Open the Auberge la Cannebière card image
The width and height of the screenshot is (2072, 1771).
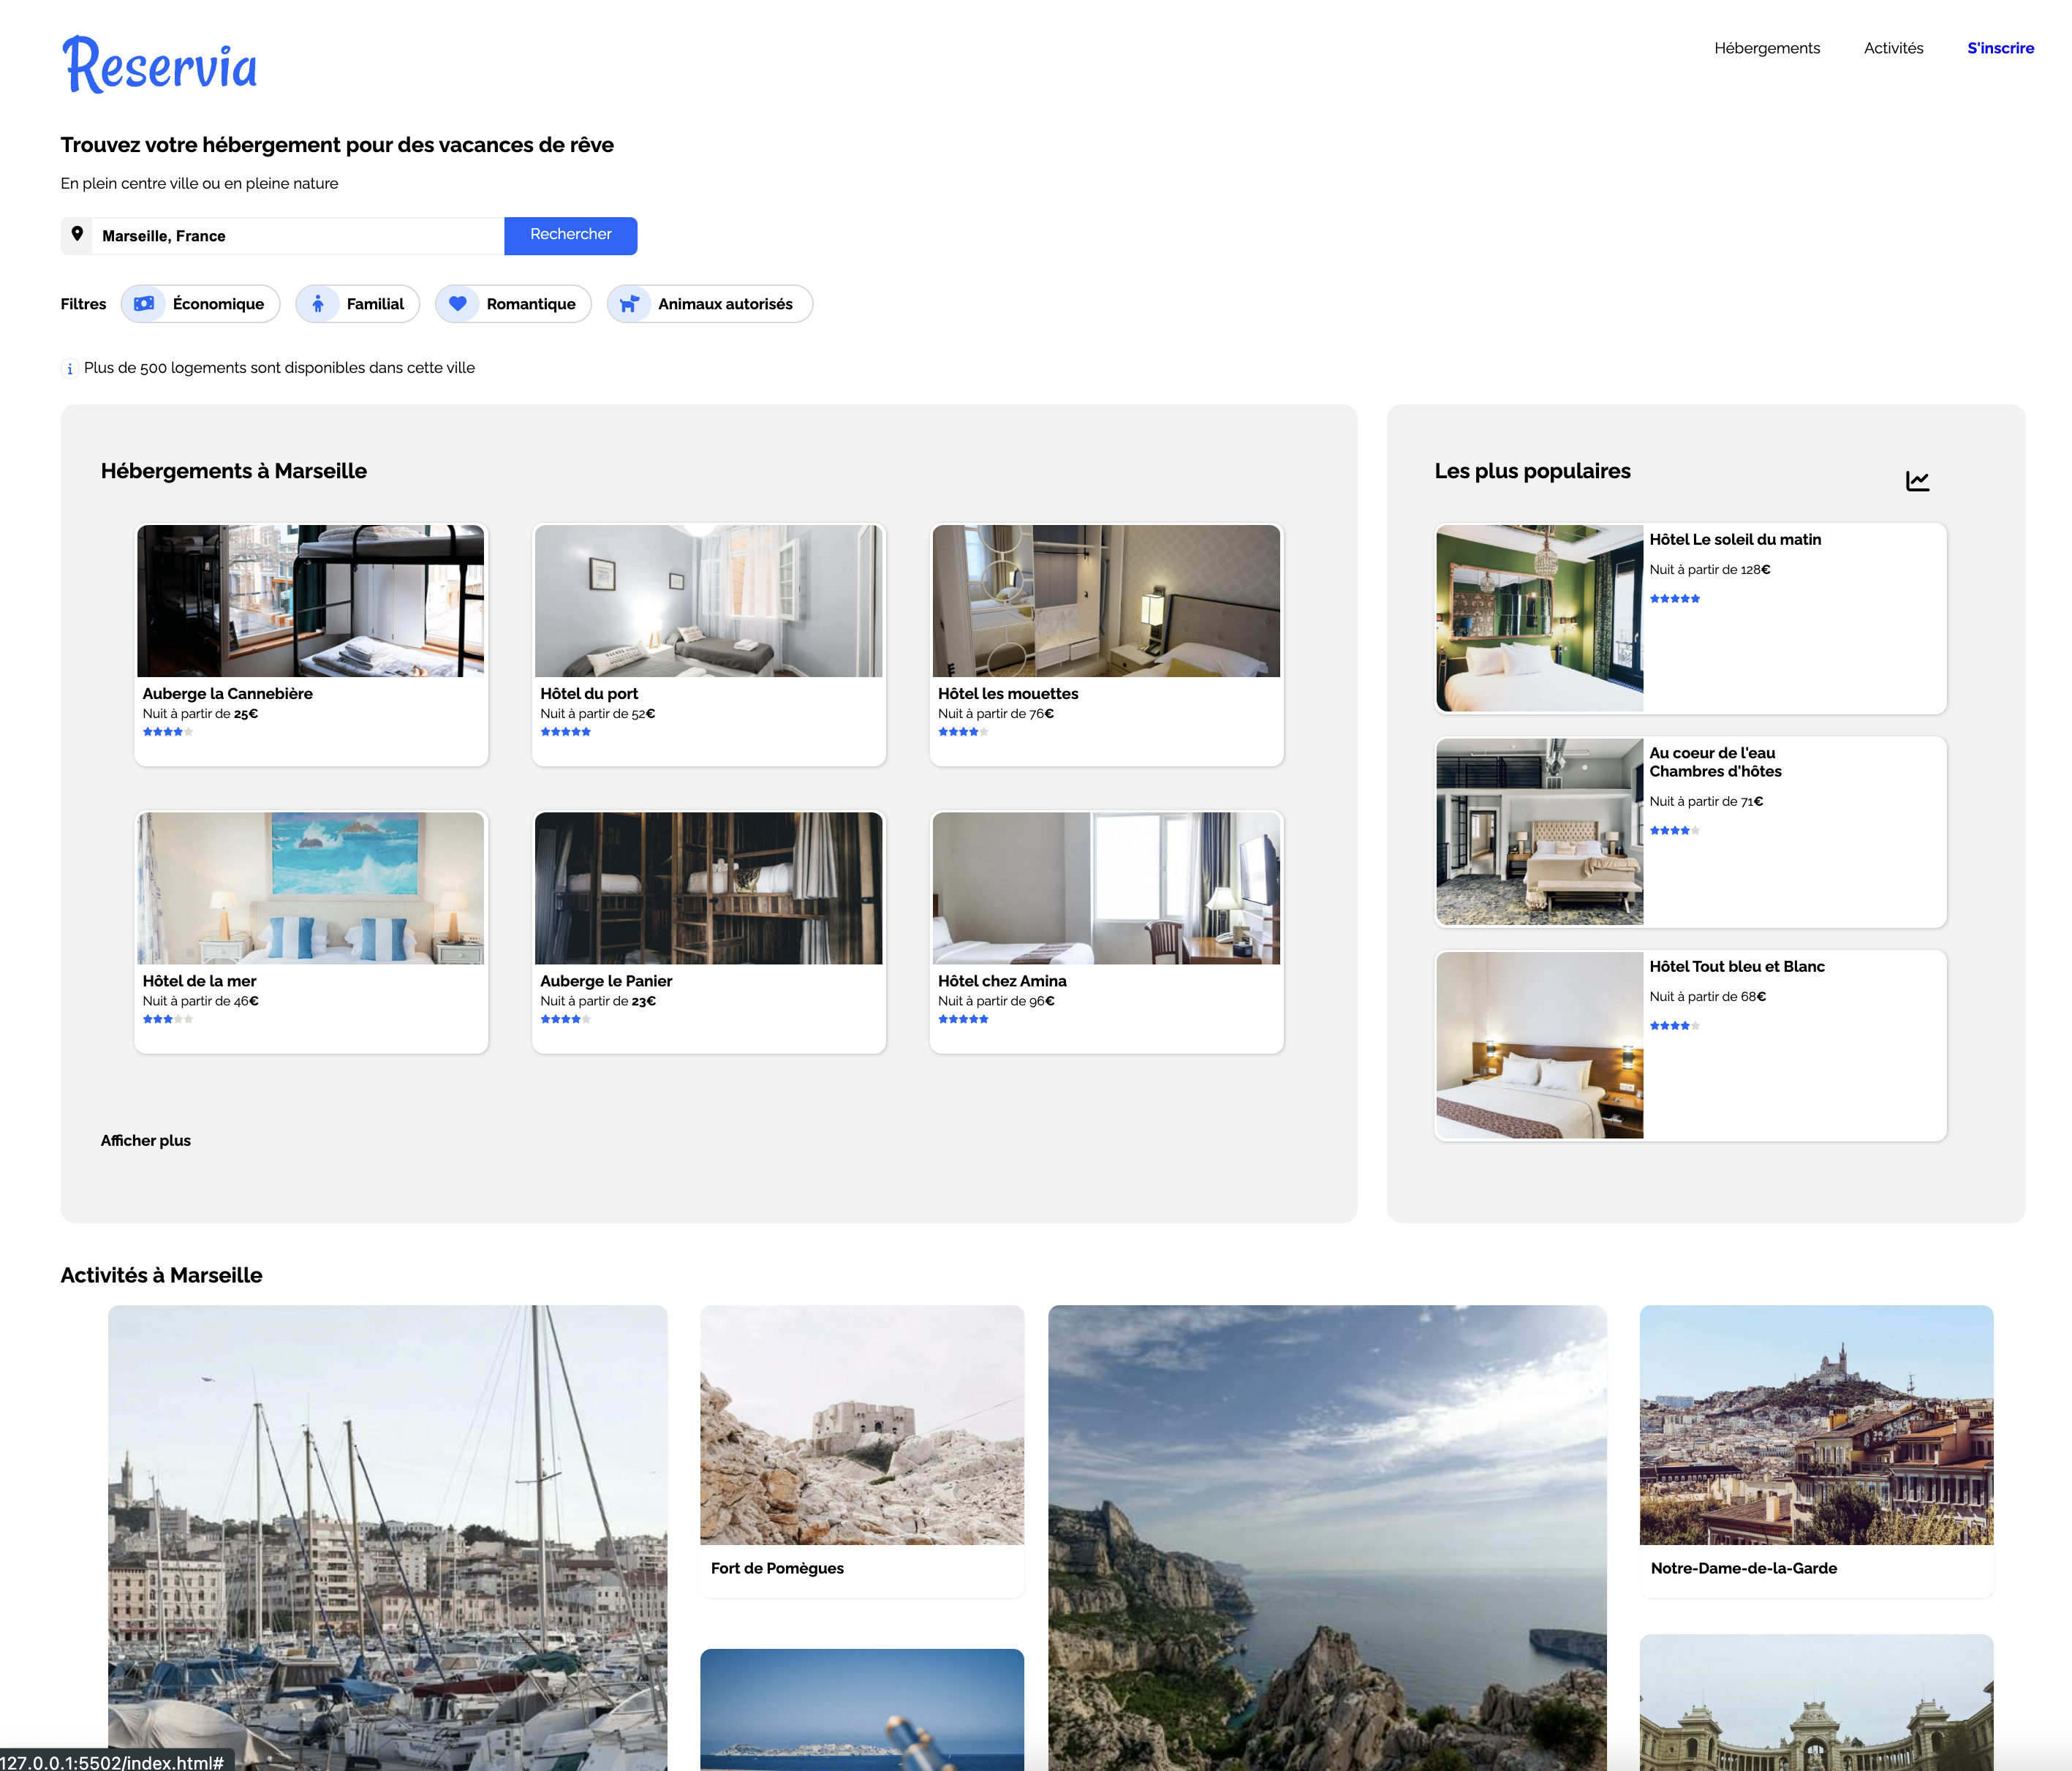coord(311,601)
